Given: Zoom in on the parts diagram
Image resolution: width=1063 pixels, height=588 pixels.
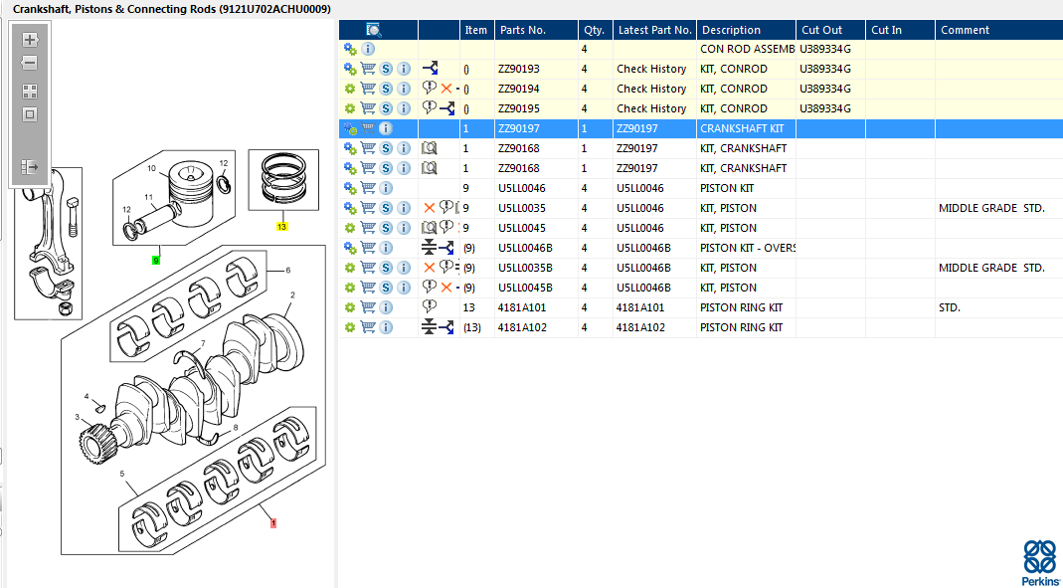Looking at the screenshot, I should [x=30, y=41].
